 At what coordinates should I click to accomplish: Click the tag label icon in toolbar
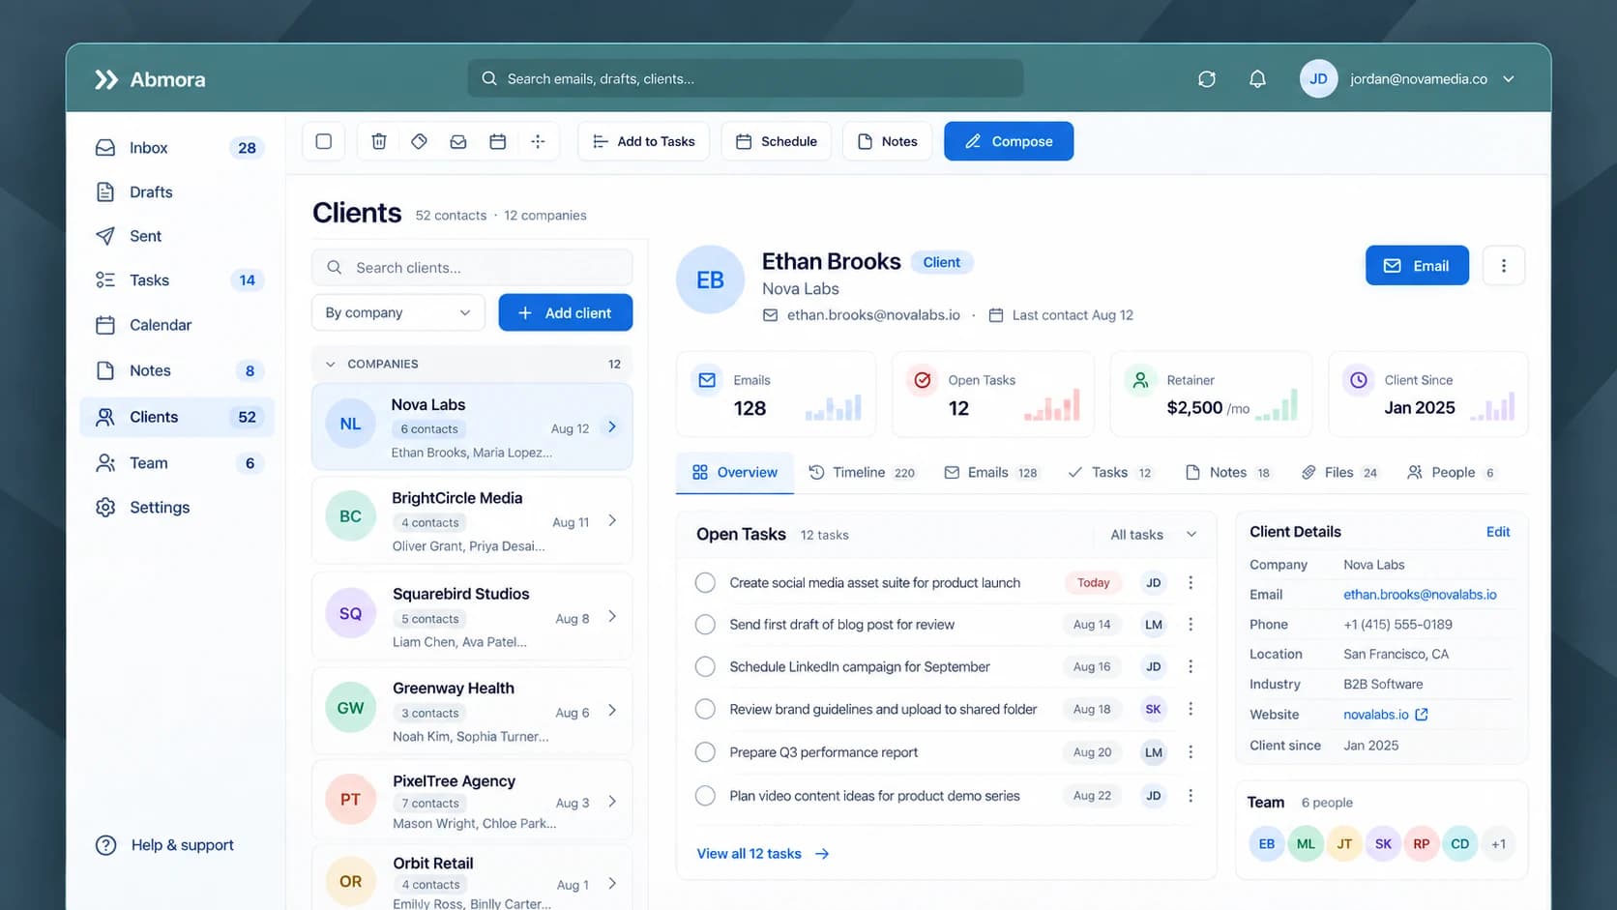click(x=419, y=141)
